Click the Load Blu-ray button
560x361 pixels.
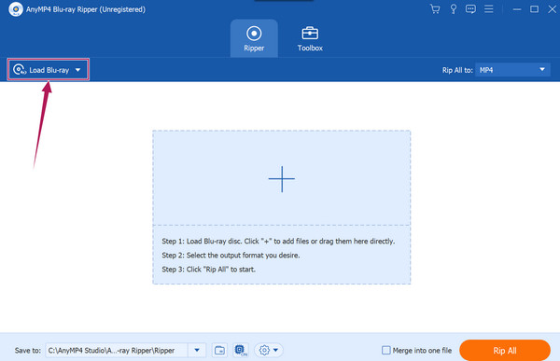click(x=49, y=70)
